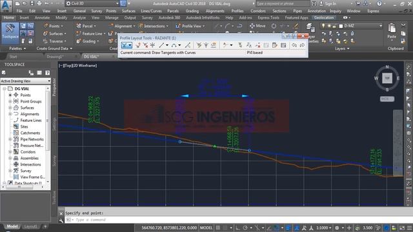The image size is (413, 232).
Task: Open Profile Layout Parameters icon
Action: point(275,45)
